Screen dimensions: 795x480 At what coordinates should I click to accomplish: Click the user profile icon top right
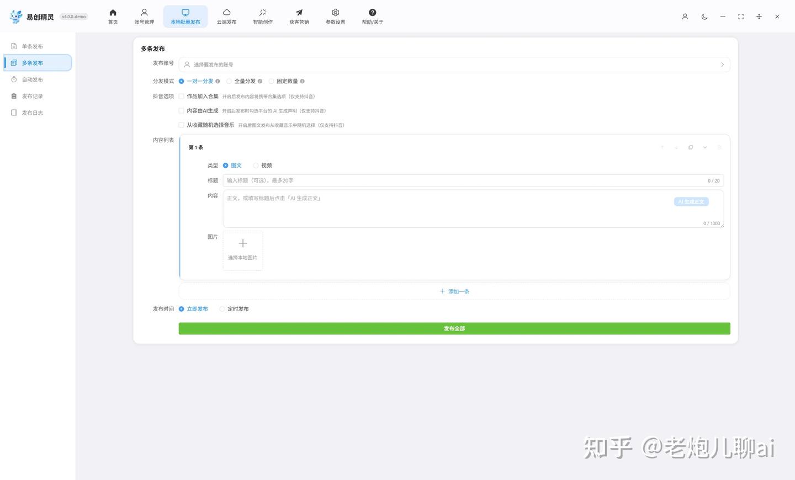(x=685, y=17)
